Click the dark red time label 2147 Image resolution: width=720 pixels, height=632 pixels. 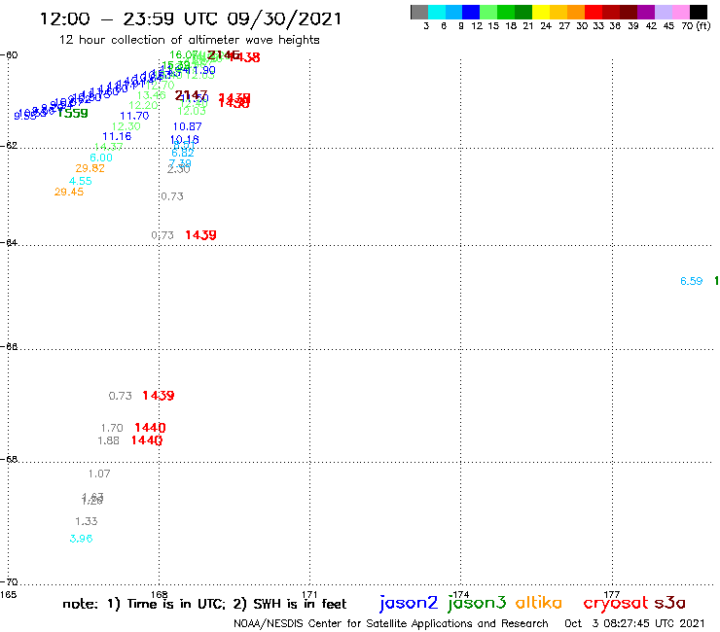pos(191,95)
